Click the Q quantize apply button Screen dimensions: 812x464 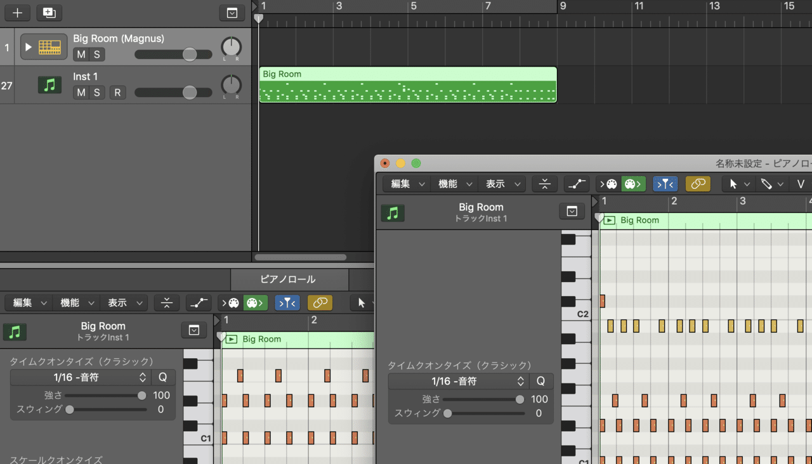coord(541,381)
